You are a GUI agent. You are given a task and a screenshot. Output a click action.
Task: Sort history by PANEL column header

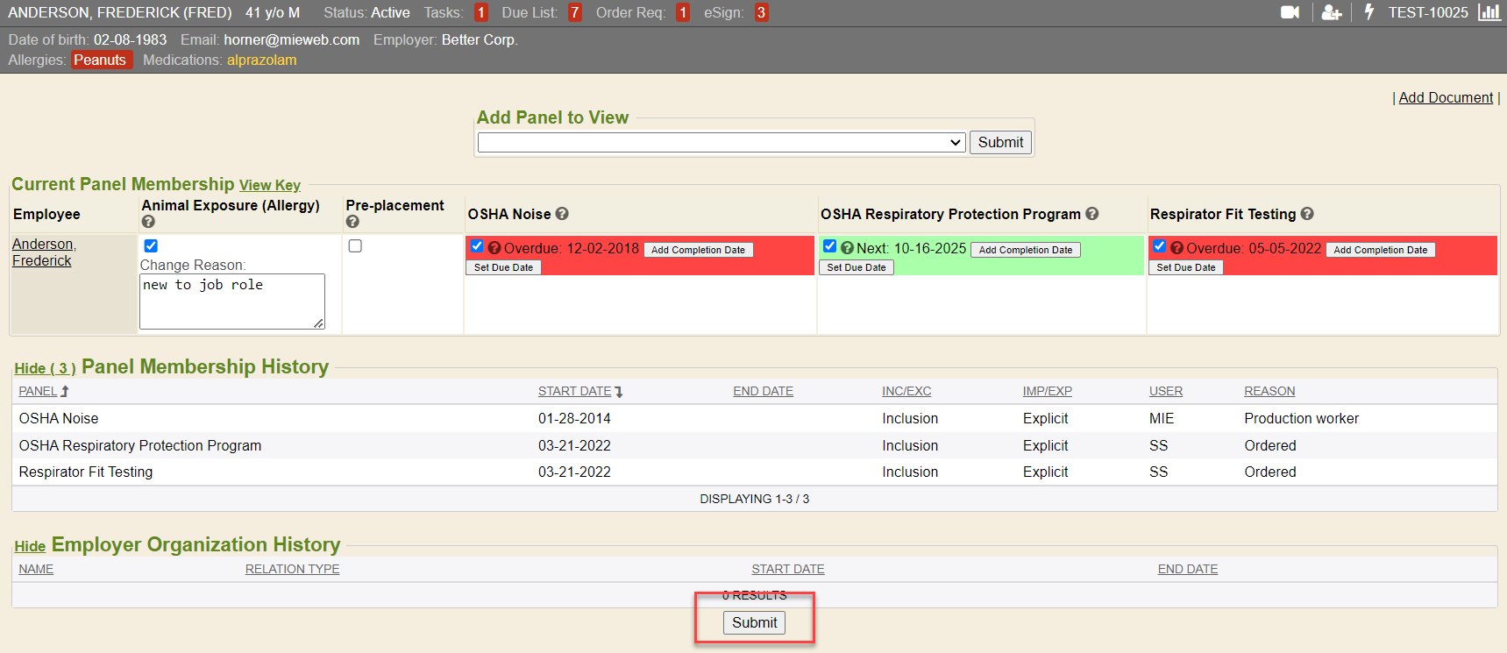click(x=38, y=392)
